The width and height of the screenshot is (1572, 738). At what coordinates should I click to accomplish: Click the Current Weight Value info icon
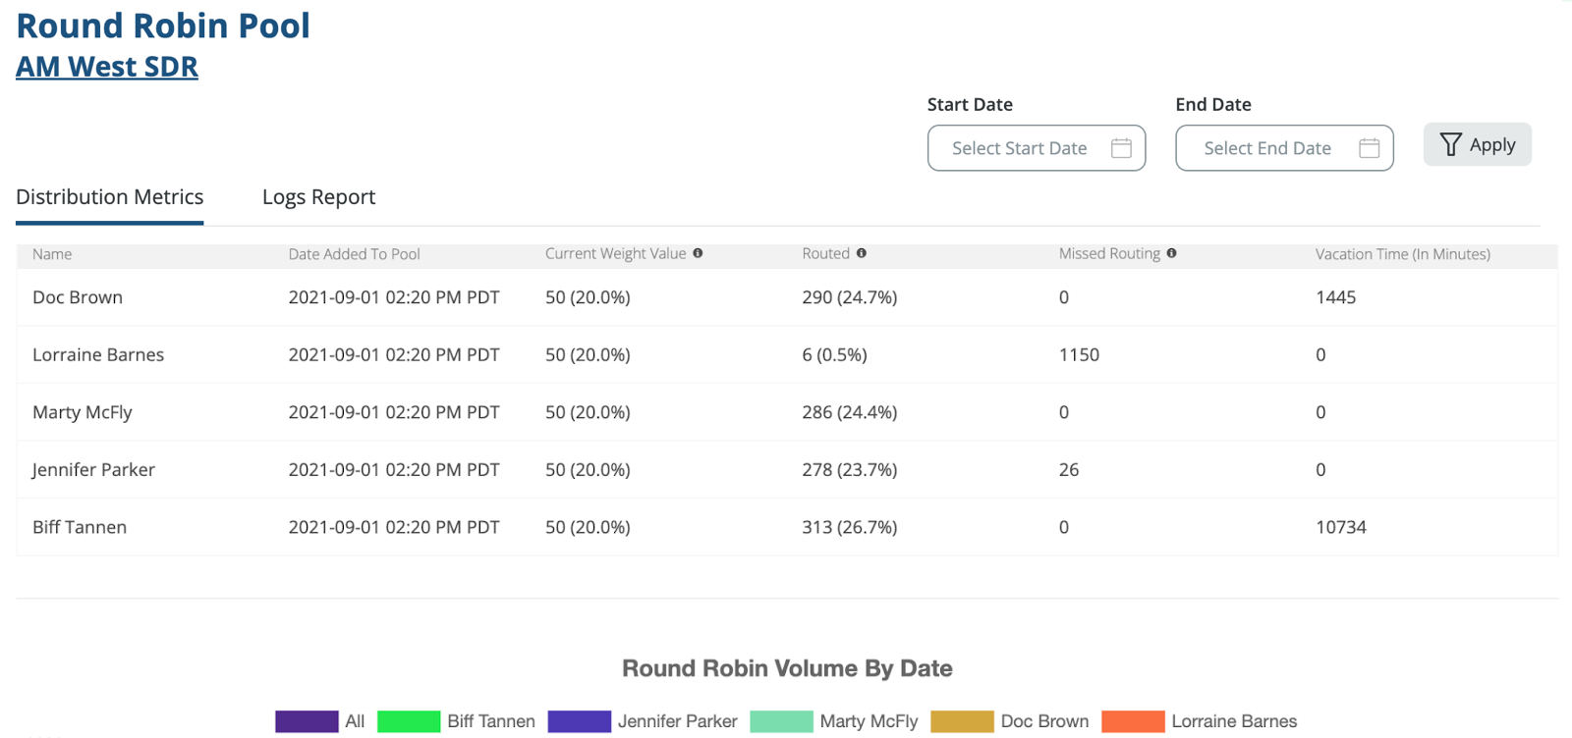point(698,253)
